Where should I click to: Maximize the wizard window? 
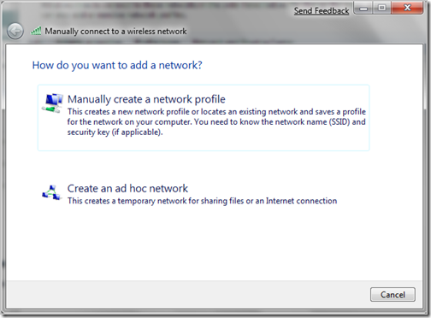click(382, 8)
